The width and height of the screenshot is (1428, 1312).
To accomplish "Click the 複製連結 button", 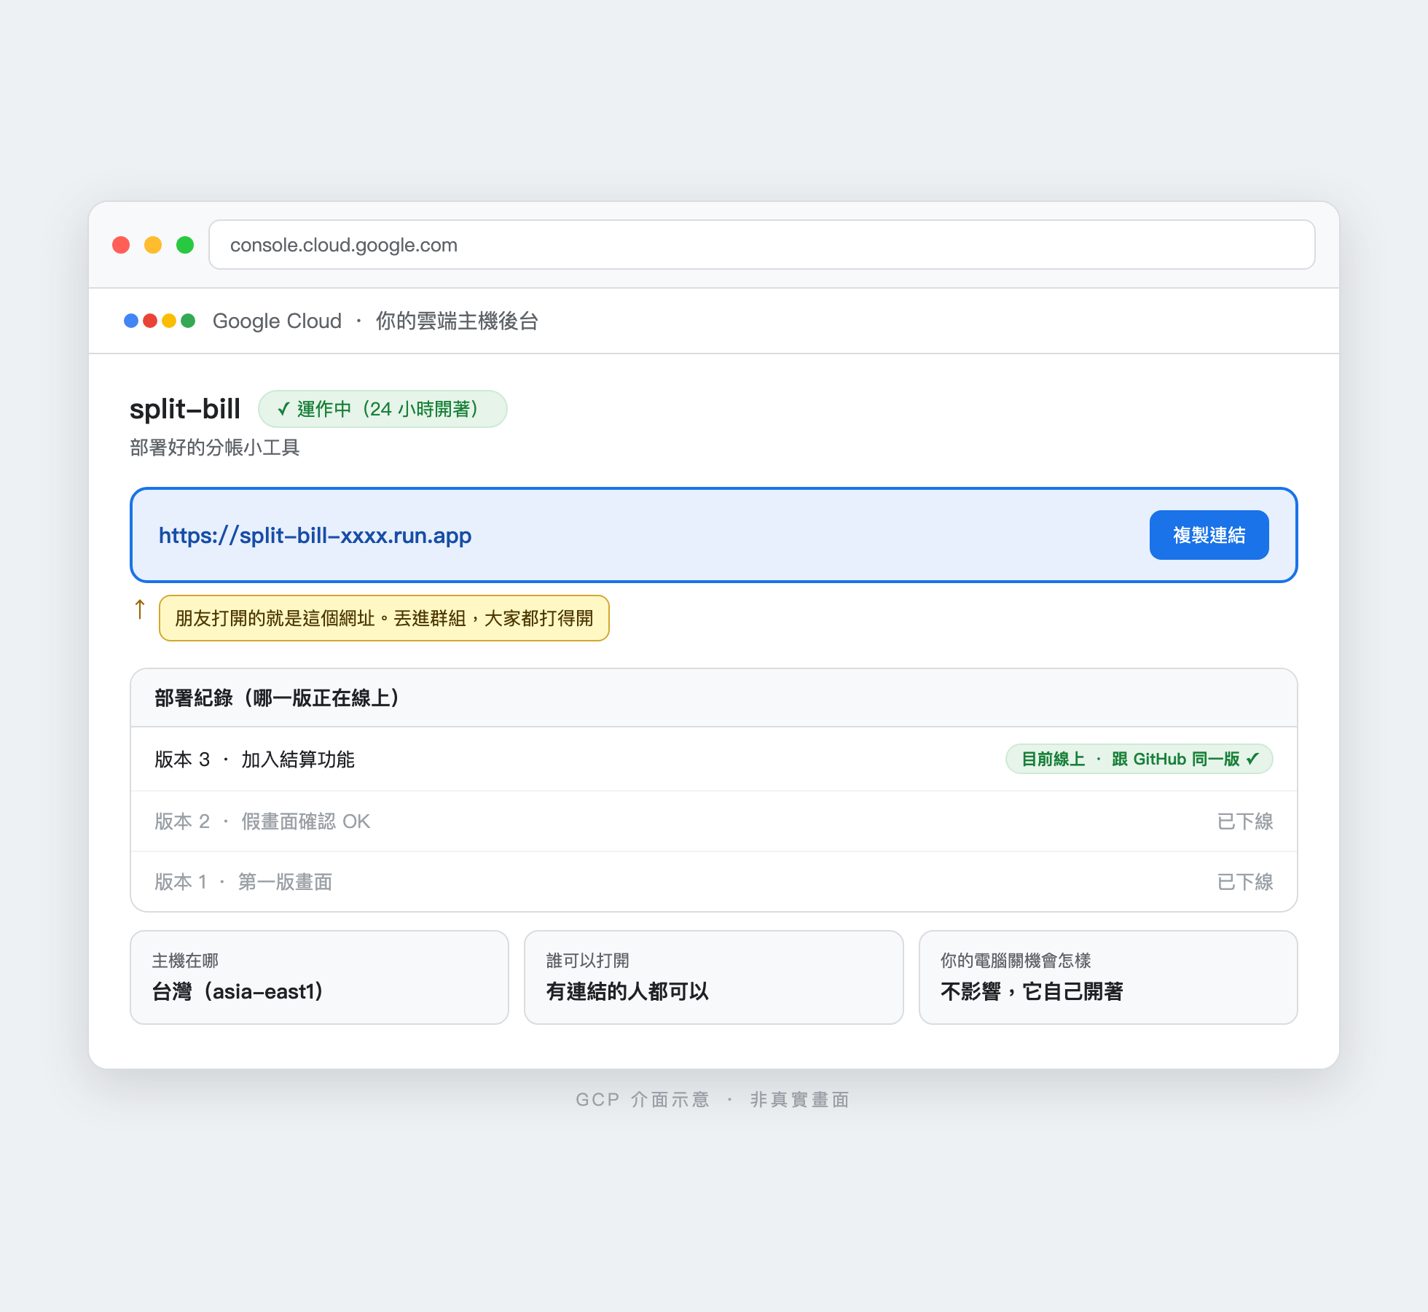I will tap(1209, 535).
